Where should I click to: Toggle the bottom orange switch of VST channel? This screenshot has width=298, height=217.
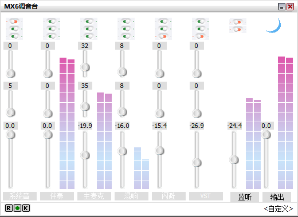(x=201, y=36)
